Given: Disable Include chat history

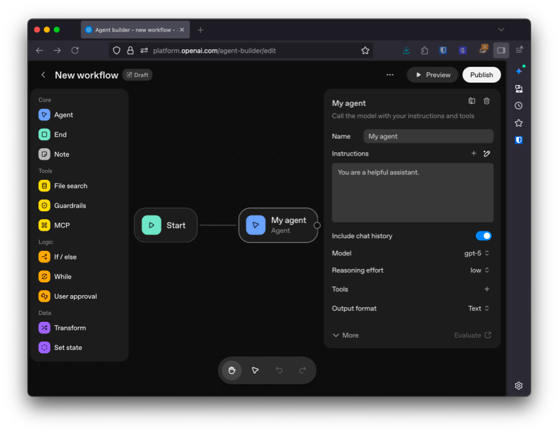Looking at the screenshot, I should [x=484, y=236].
